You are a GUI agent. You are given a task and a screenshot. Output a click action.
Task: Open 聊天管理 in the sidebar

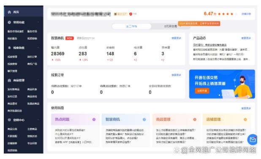pyautogui.click(x=12, y=71)
